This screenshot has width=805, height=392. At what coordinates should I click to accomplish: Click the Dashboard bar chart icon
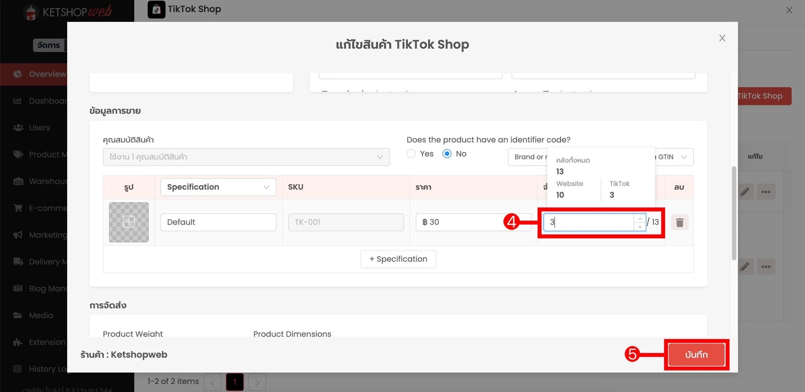point(18,101)
